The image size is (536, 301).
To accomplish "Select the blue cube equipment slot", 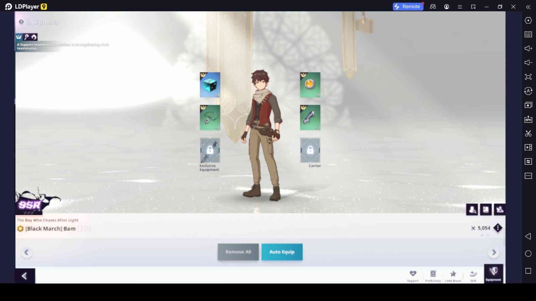I will point(210,85).
